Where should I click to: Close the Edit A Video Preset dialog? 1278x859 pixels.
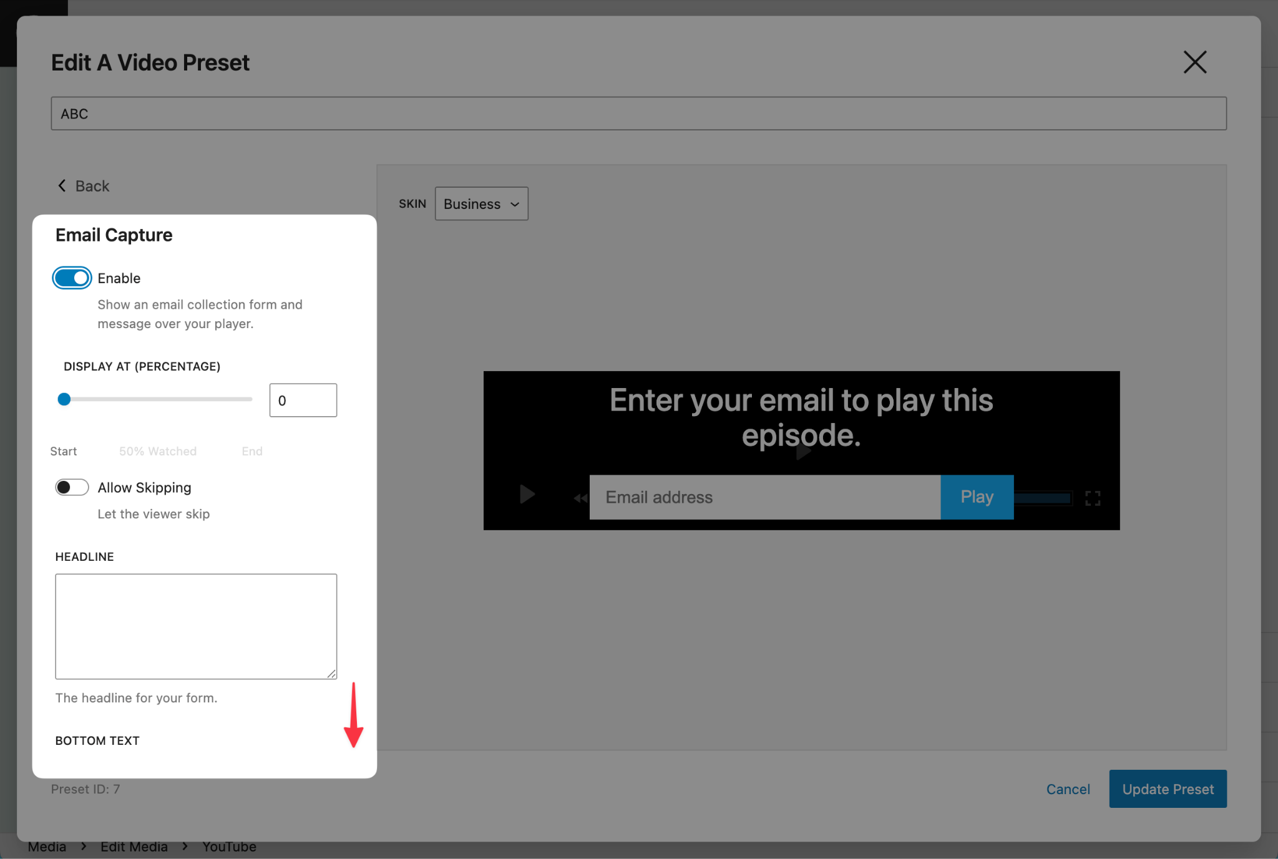pyautogui.click(x=1194, y=62)
